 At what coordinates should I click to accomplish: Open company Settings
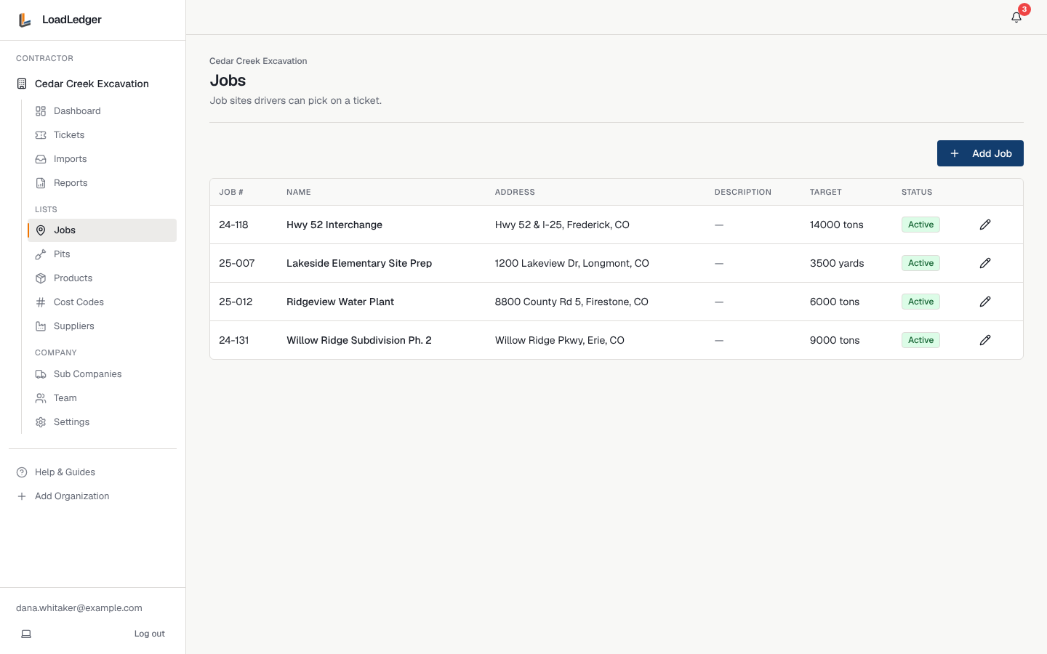(102, 422)
